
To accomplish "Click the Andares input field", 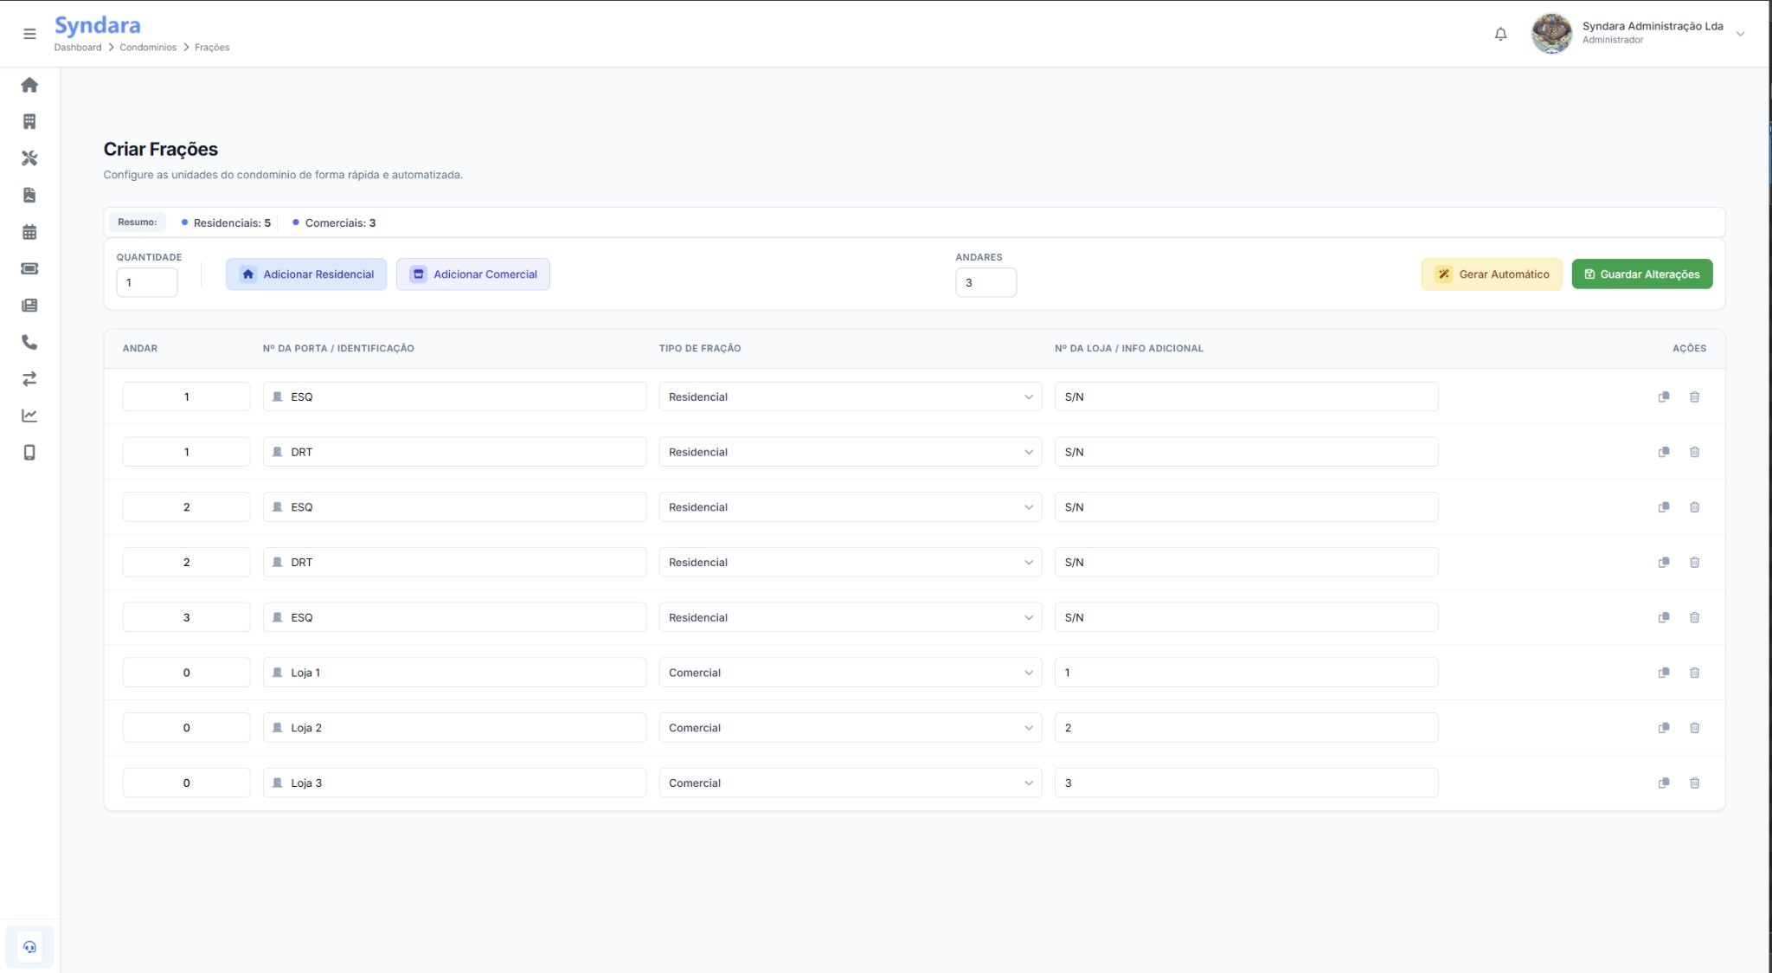I will coord(986,282).
